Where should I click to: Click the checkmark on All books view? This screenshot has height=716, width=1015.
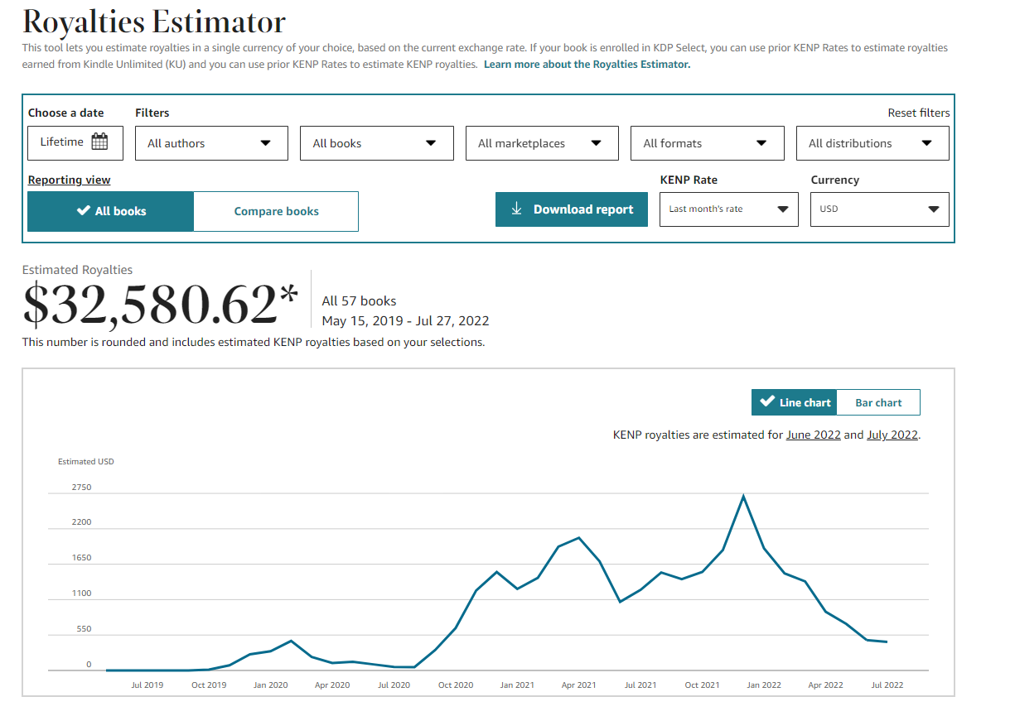pos(83,211)
